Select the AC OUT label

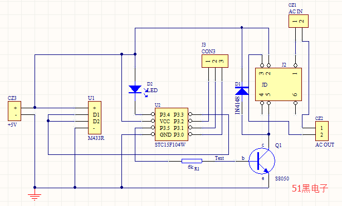click(x=325, y=145)
